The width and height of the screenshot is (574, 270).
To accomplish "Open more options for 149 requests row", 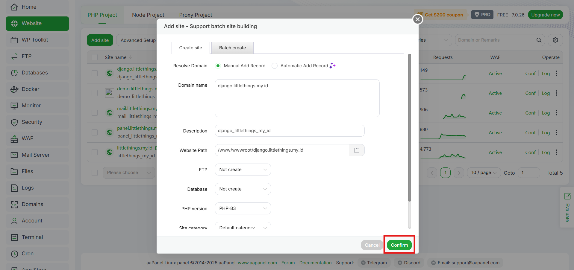I will [556, 73].
